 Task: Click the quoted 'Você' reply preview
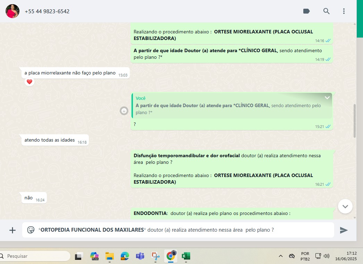[232, 106]
